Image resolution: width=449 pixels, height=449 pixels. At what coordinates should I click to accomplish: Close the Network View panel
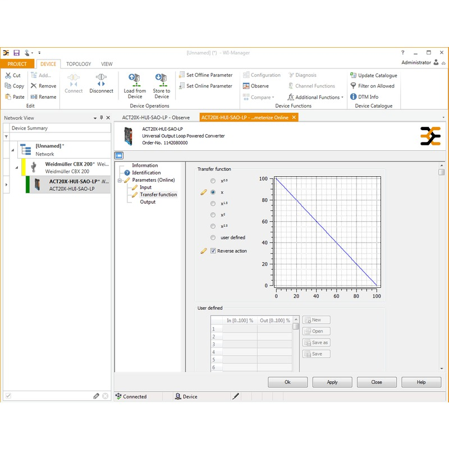pos(108,118)
